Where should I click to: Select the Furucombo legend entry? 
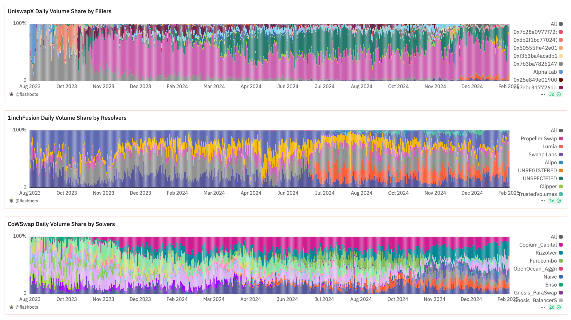click(x=543, y=261)
